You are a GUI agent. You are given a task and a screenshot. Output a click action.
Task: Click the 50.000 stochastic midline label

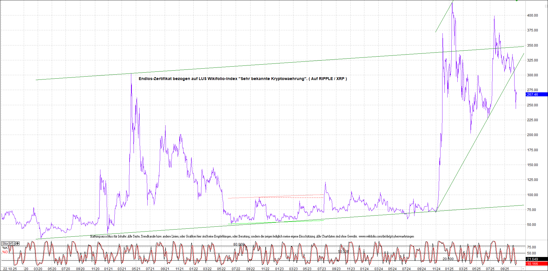point(344,251)
